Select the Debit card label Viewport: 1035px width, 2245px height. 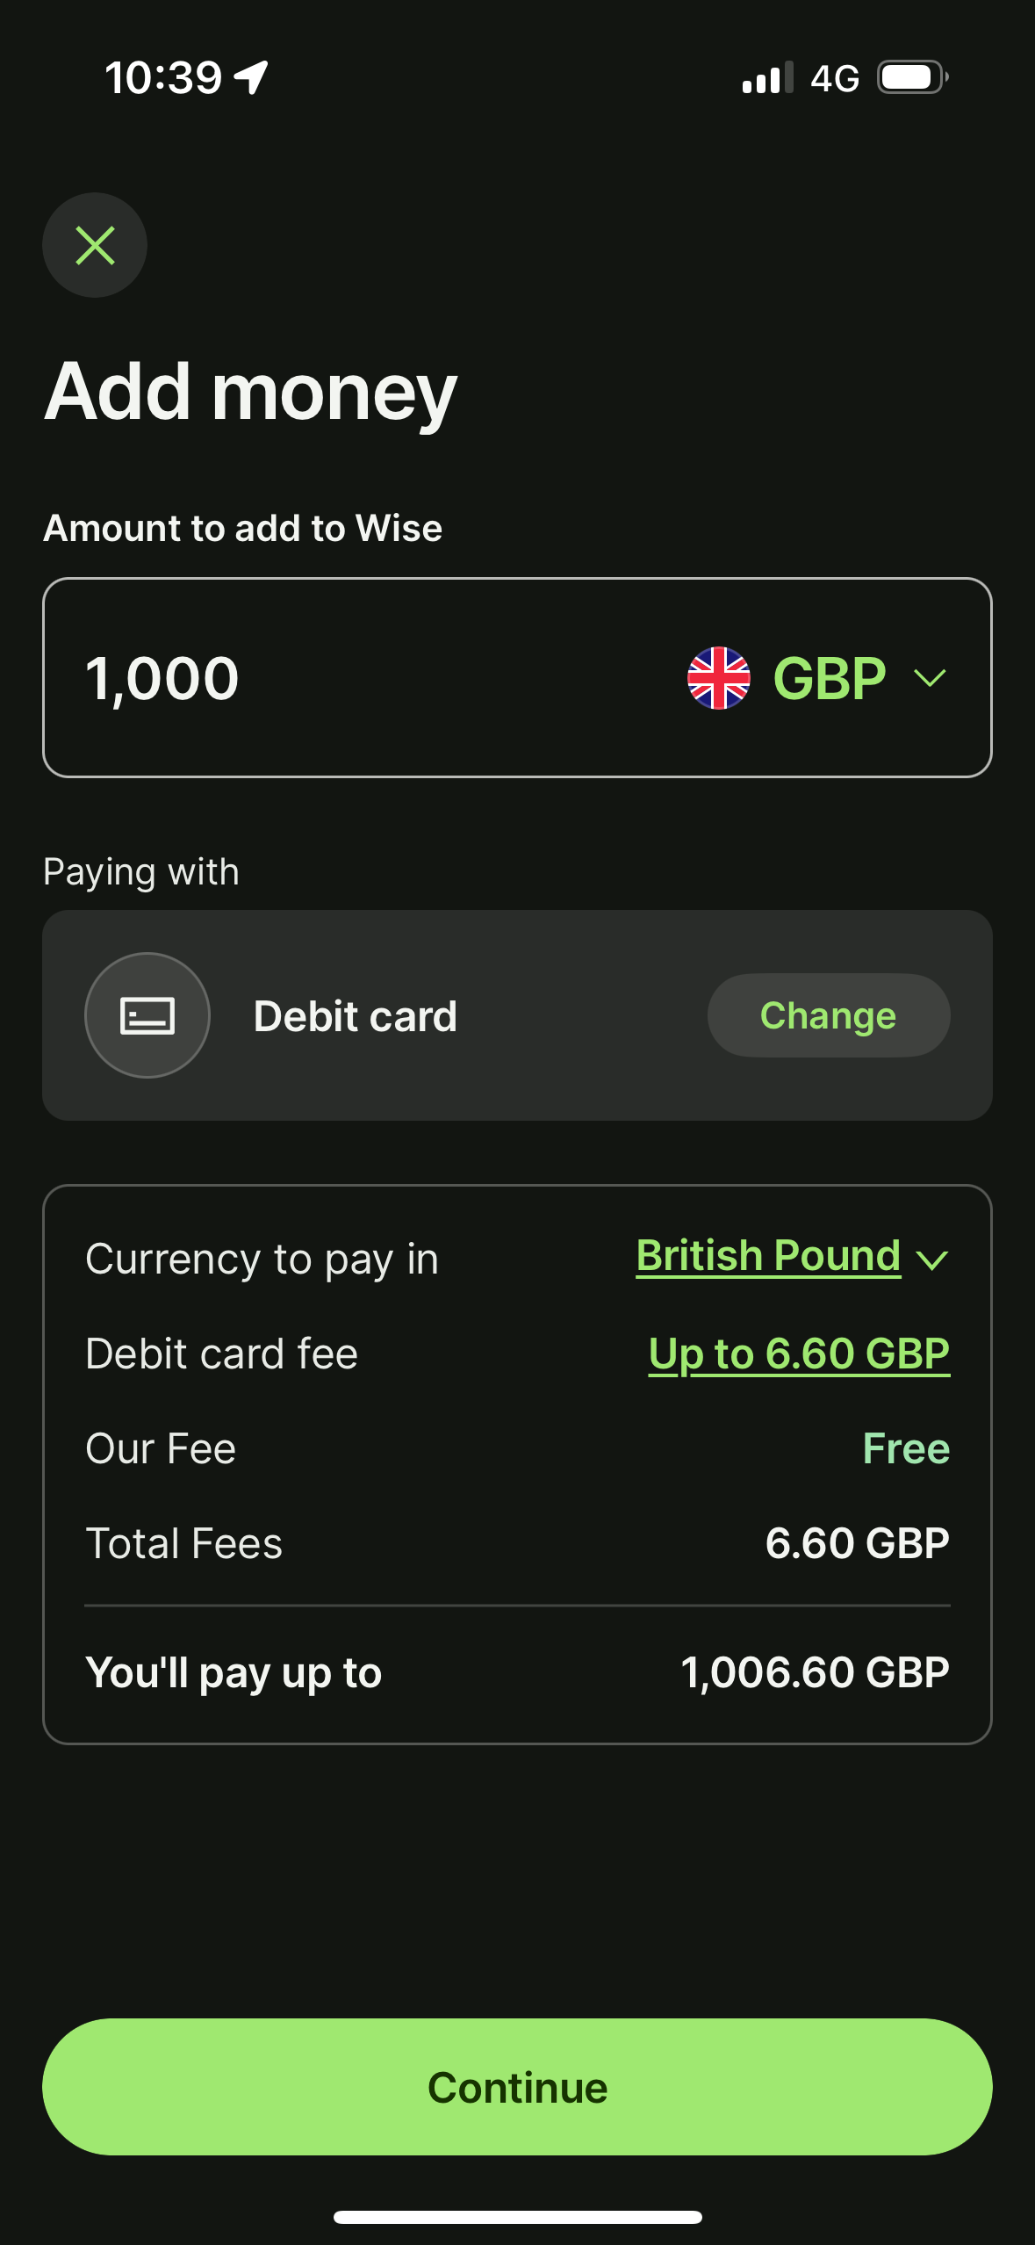click(x=355, y=1016)
